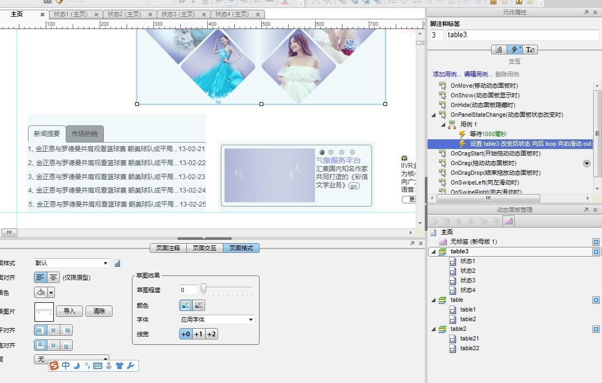Open the background color picker arrow

coord(51,293)
